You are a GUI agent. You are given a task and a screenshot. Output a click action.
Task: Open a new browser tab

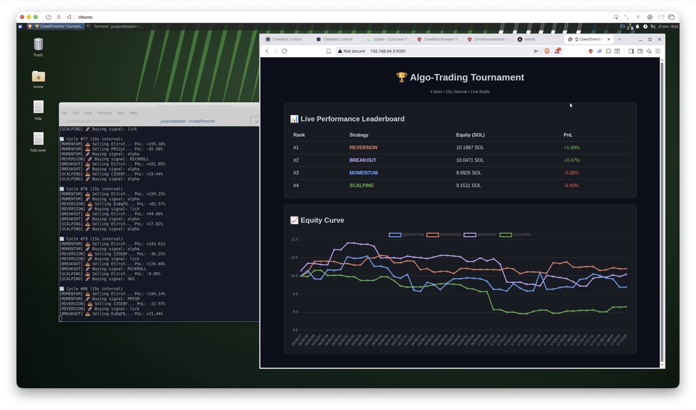coord(620,39)
